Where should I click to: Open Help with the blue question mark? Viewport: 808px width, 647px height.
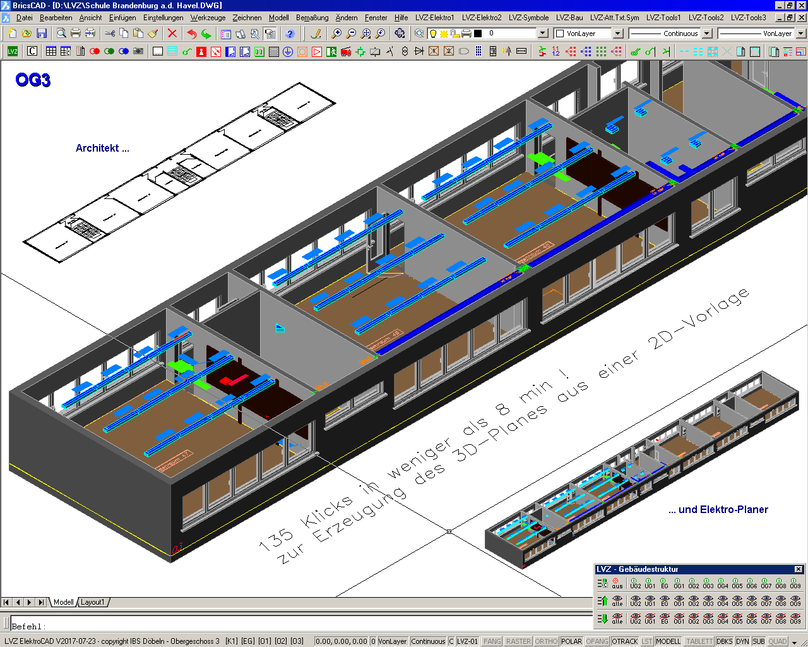[x=290, y=33]
